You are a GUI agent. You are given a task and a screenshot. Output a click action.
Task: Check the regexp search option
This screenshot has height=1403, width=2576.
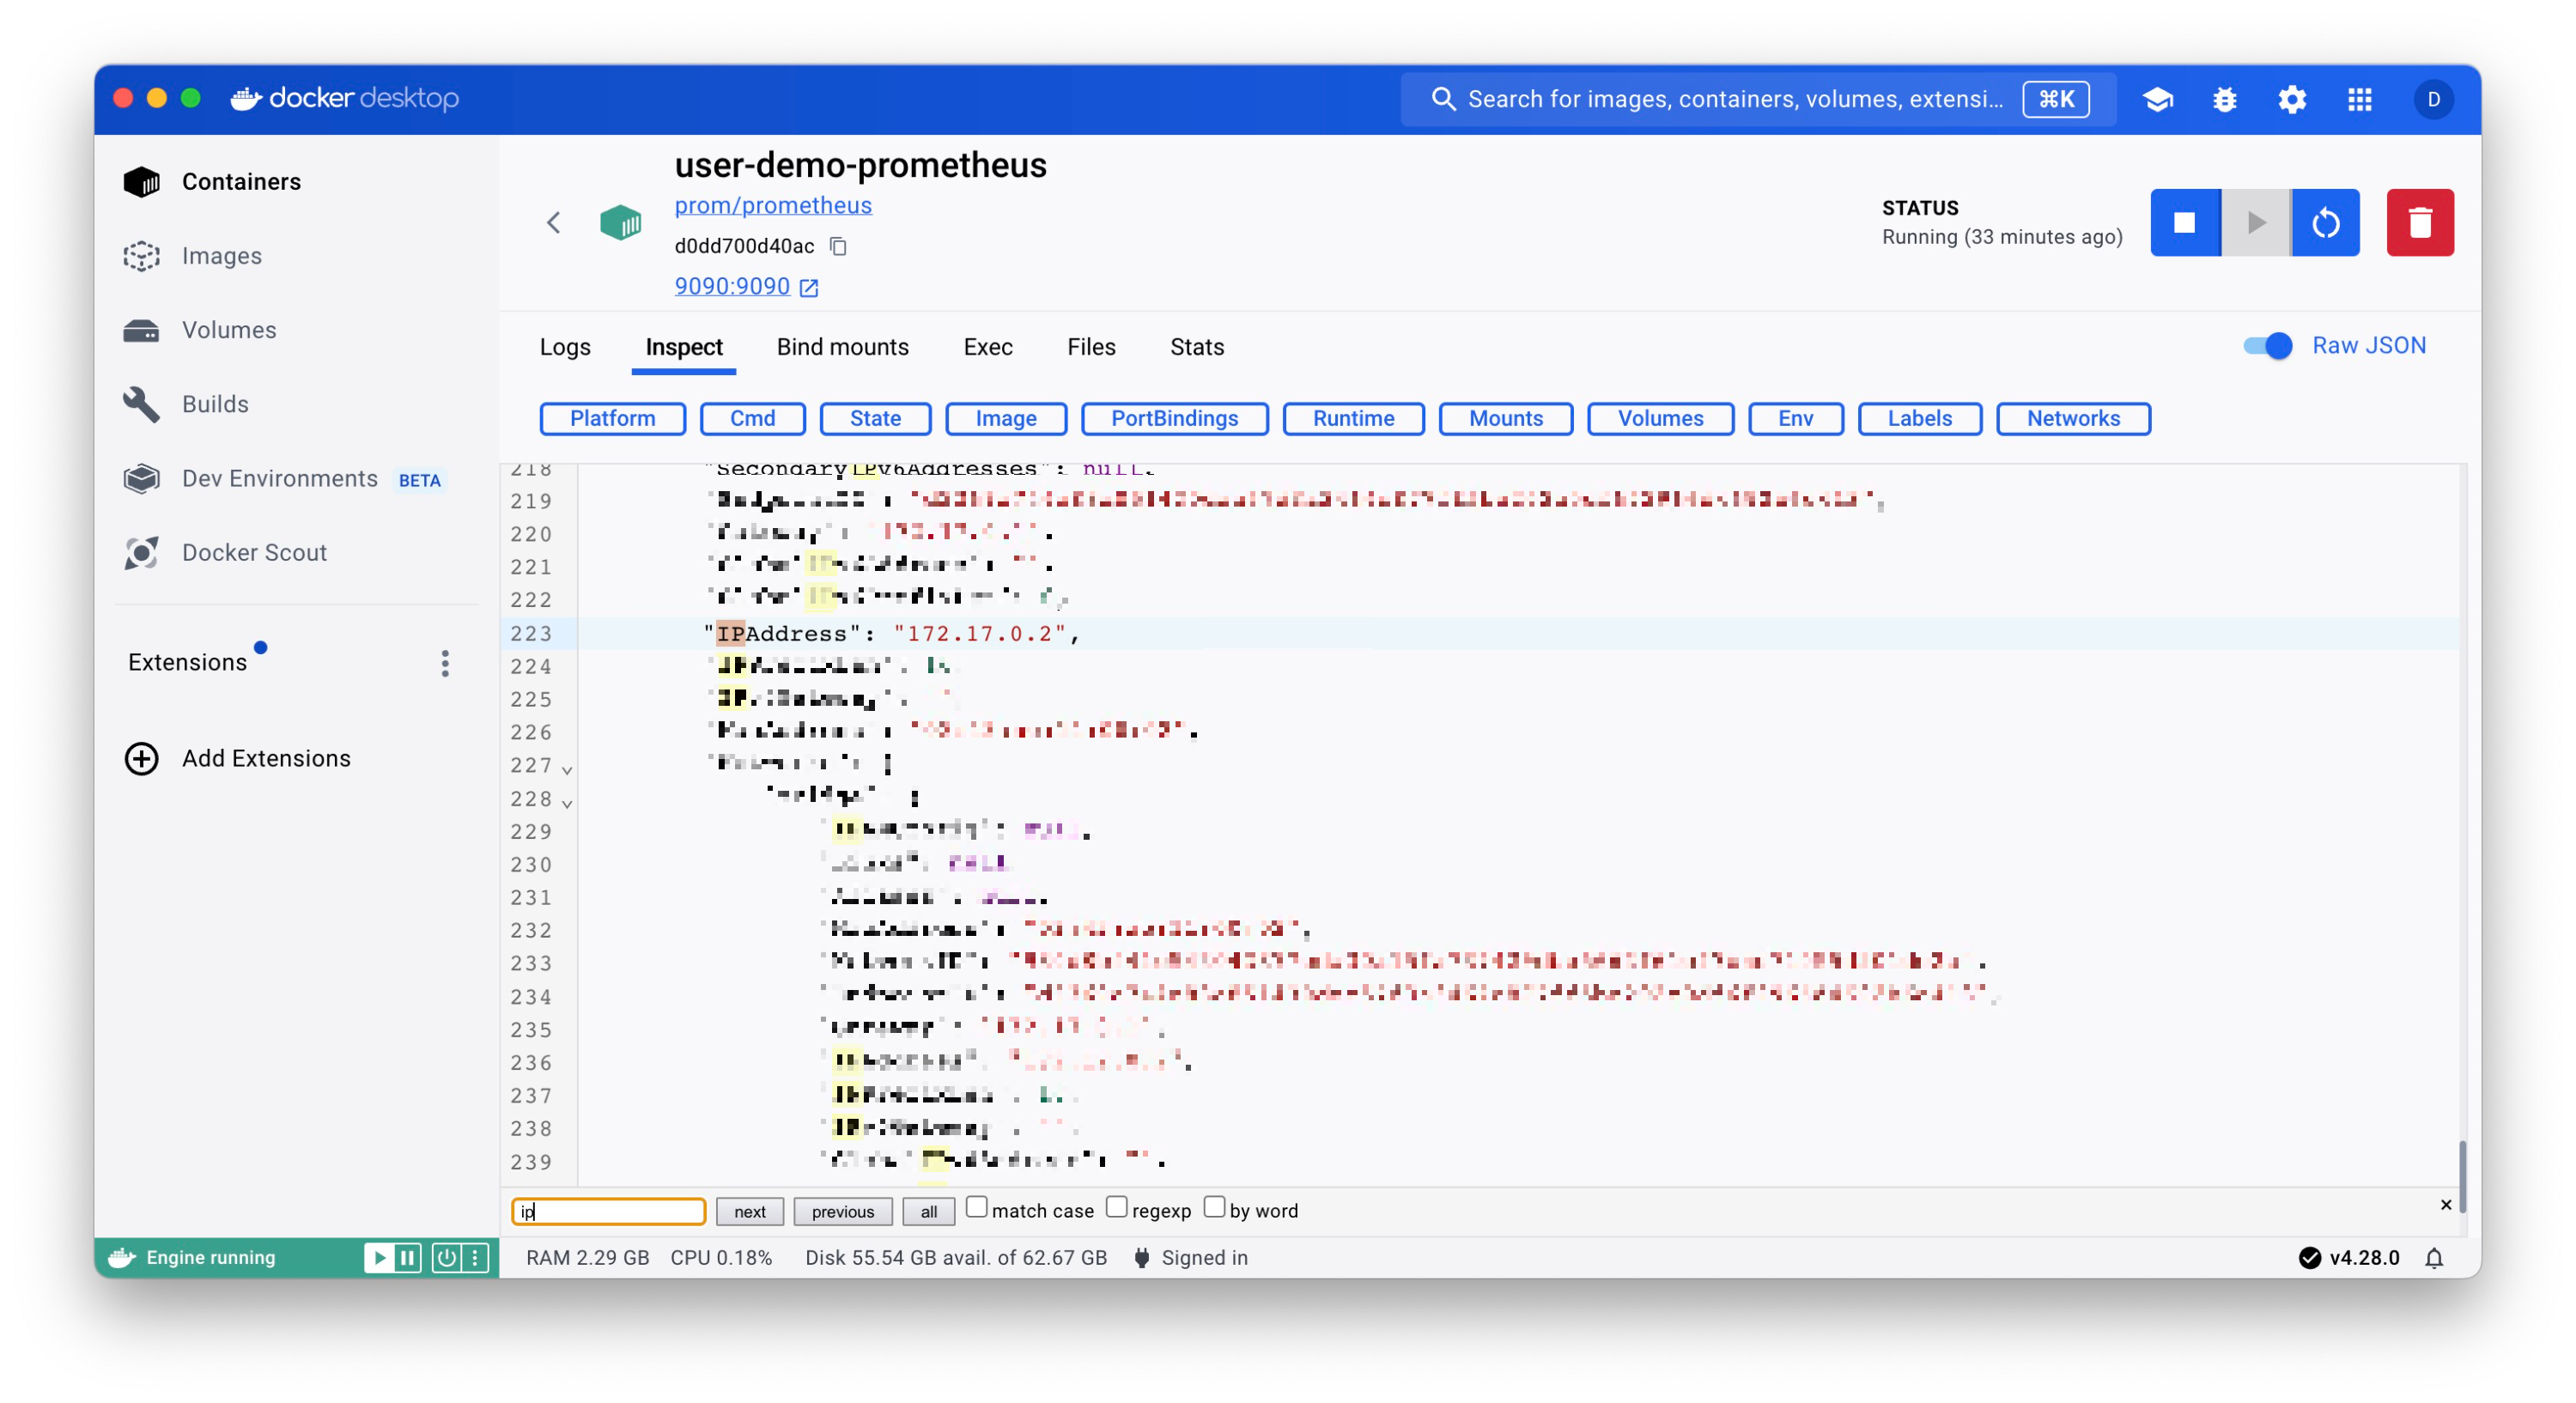(1116, 1207)
